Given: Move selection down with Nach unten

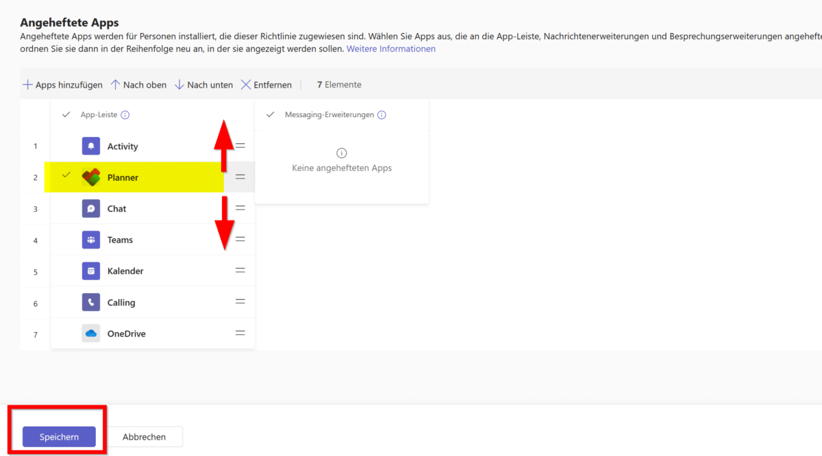Looking at the screenshot, I should pyautogui.click(x=203, y=85).
